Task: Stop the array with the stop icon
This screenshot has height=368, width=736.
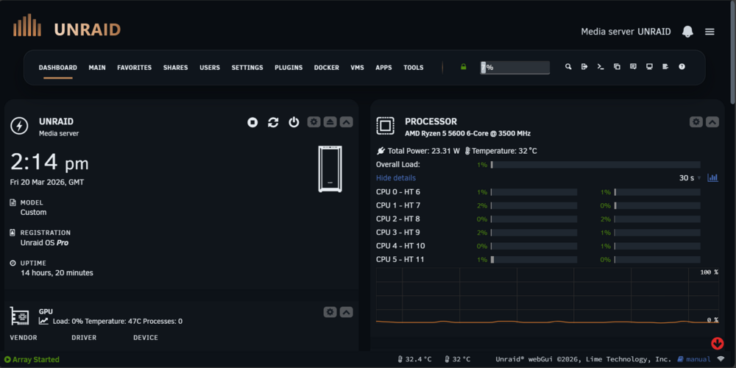Action: tap(252, 122)
